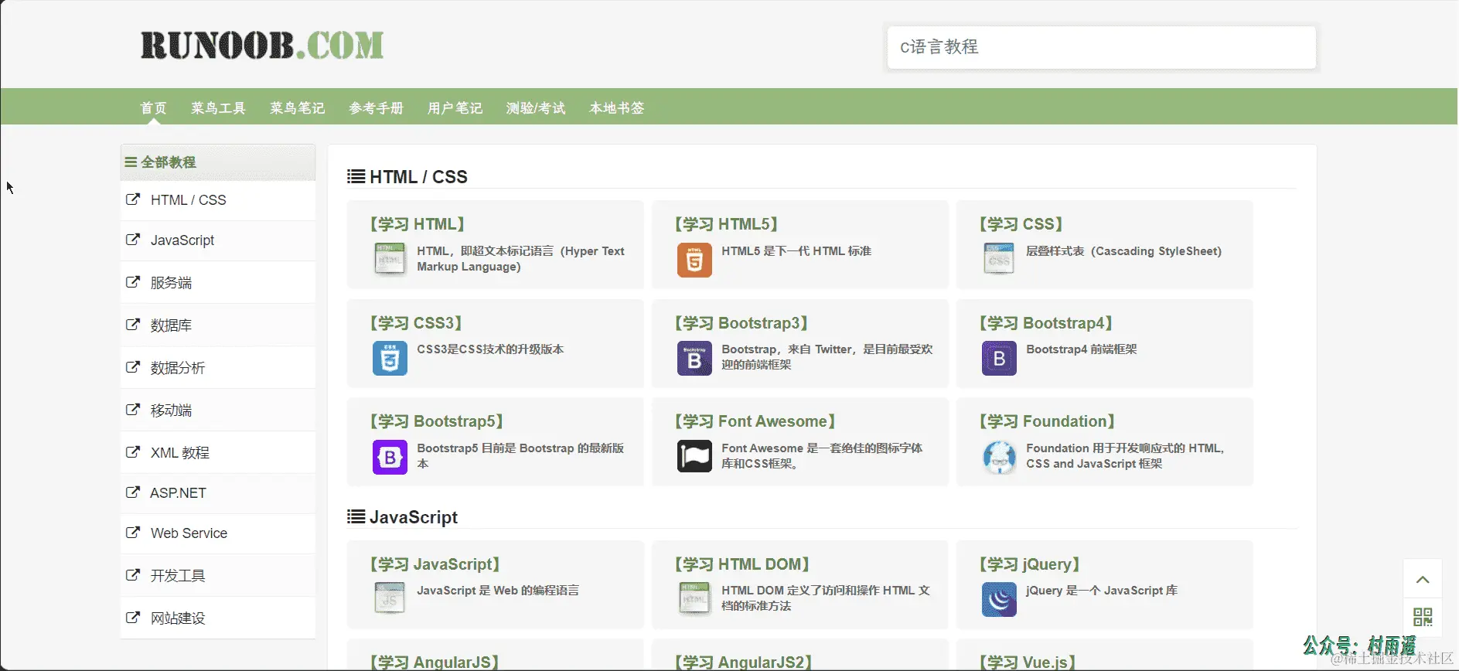Open the 【学习 Vue.js】 title link
1459x671 pixels.
coord(1028,662)
